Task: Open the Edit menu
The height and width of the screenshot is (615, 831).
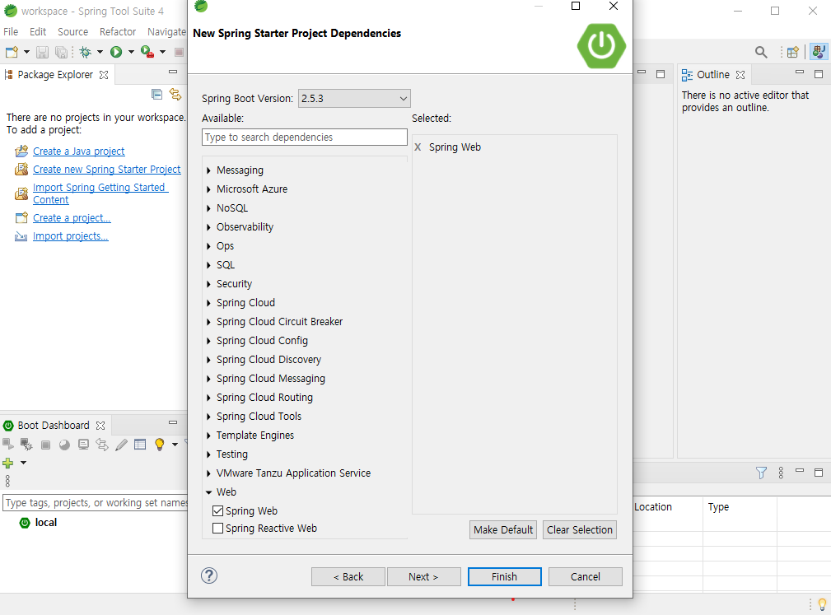Action: [x=38, y=32]
